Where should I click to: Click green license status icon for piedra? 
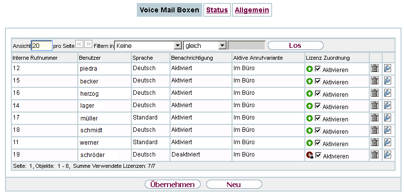(309, 69)
